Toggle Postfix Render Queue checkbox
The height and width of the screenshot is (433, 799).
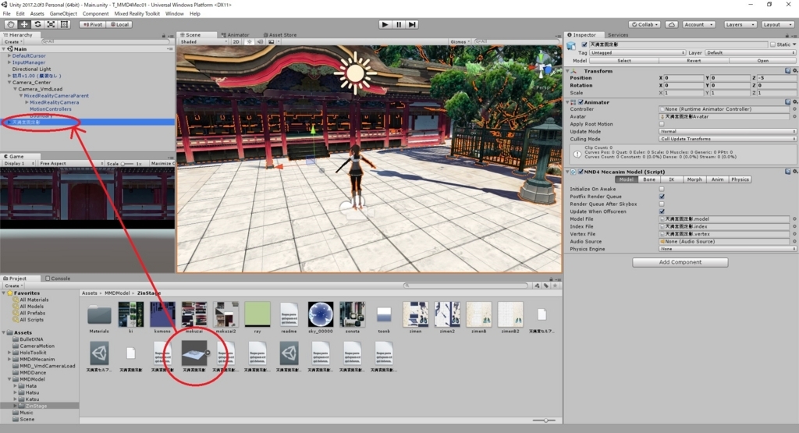click(x=662, y=196)
